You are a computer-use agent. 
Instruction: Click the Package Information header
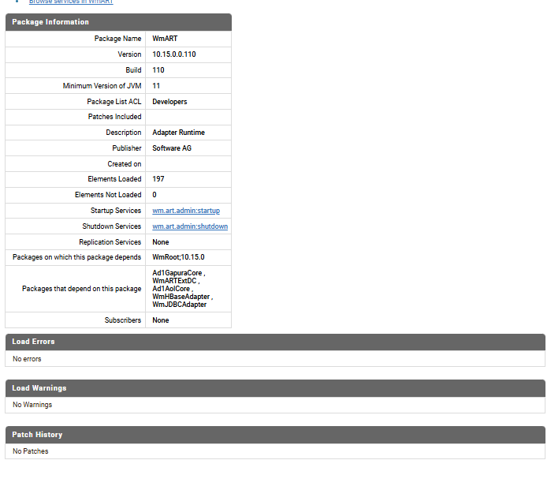[x=118, y=22]
